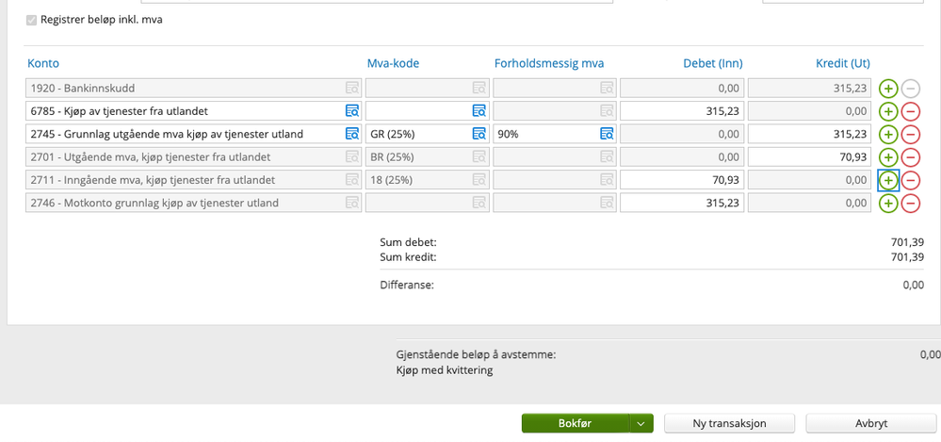Add a line after 2745 Grunnlag utgående mva row
This screenshot has width=941, height=442.
(x=888, y=135)
